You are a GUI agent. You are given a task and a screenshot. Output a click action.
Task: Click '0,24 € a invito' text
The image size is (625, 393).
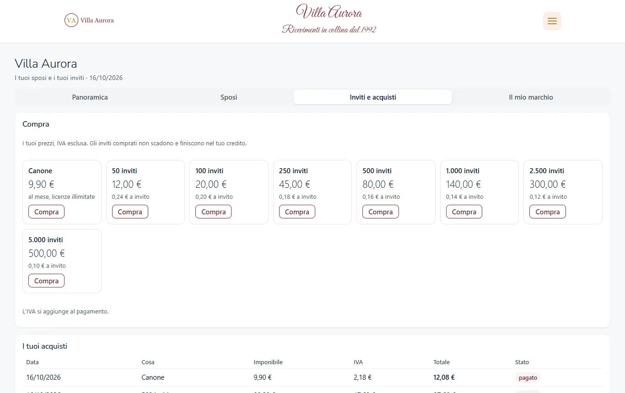131,197
